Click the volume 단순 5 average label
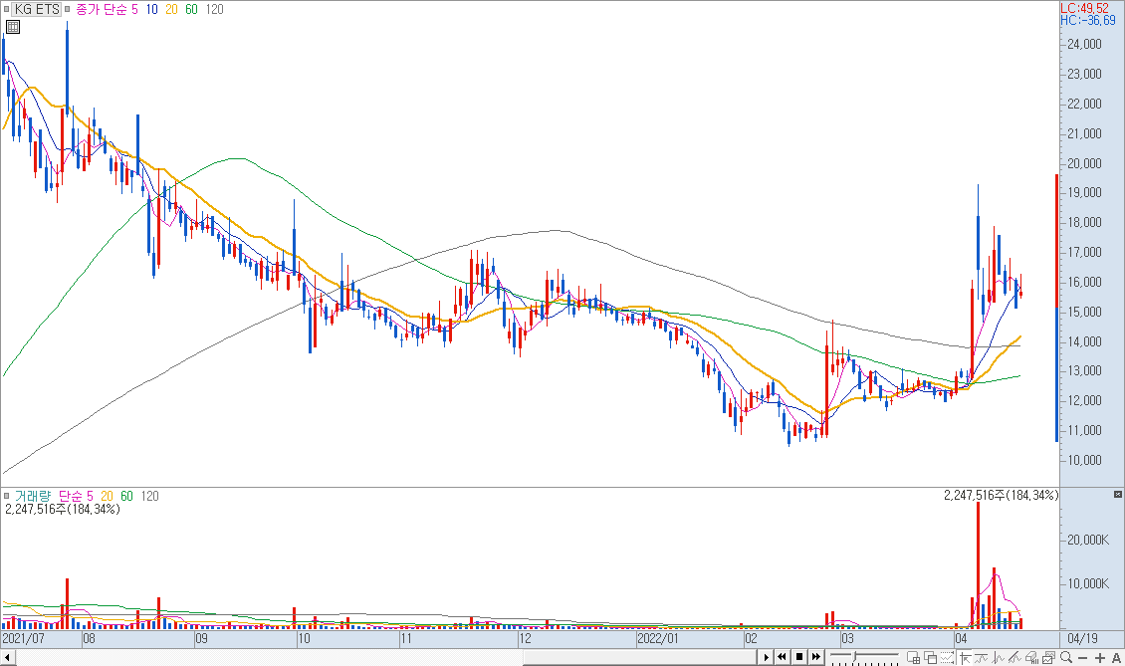 tap(76, 496)
